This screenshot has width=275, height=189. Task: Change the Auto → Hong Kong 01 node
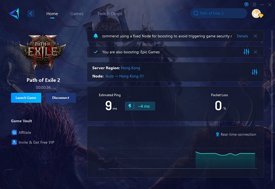click(124, 76)
